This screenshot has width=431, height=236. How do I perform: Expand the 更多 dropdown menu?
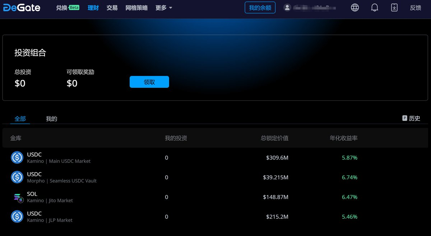point(164,8)
